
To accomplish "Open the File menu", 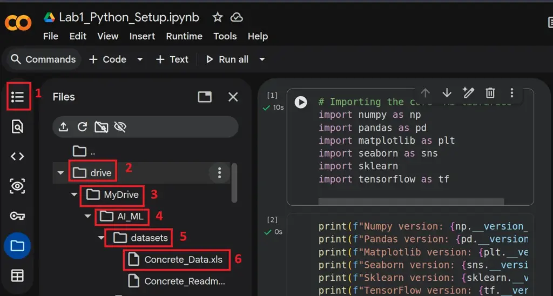I will [50, 36].
